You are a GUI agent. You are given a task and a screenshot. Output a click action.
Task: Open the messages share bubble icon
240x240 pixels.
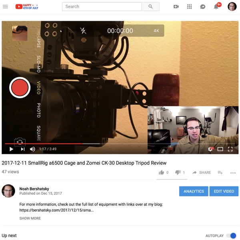[203, 6]
